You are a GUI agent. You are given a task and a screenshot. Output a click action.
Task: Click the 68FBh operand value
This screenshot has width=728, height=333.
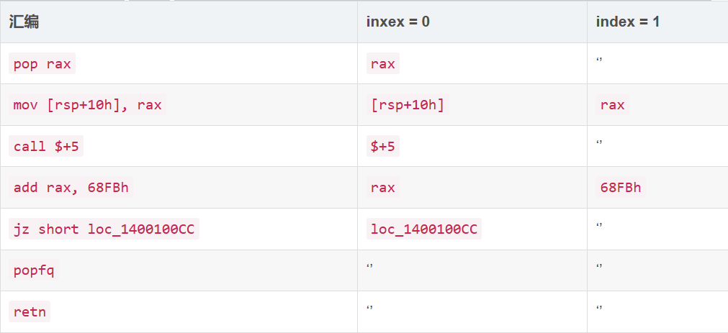620,188
